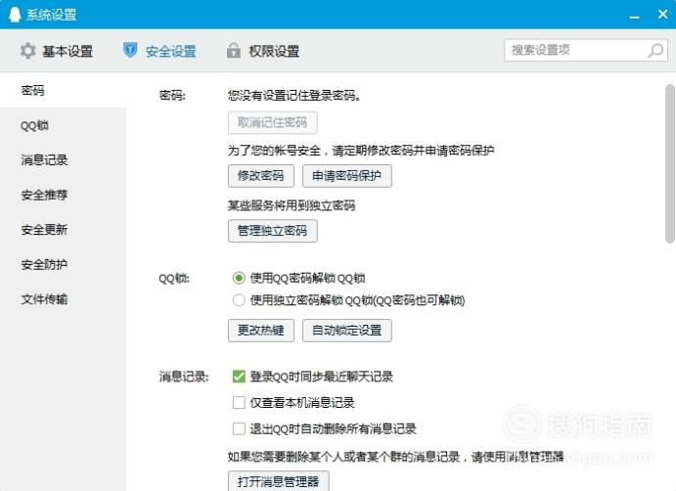676x491 pixels.
Task: Click the blue shield icon for 安全设置
Action: click(x=130, y=50)
